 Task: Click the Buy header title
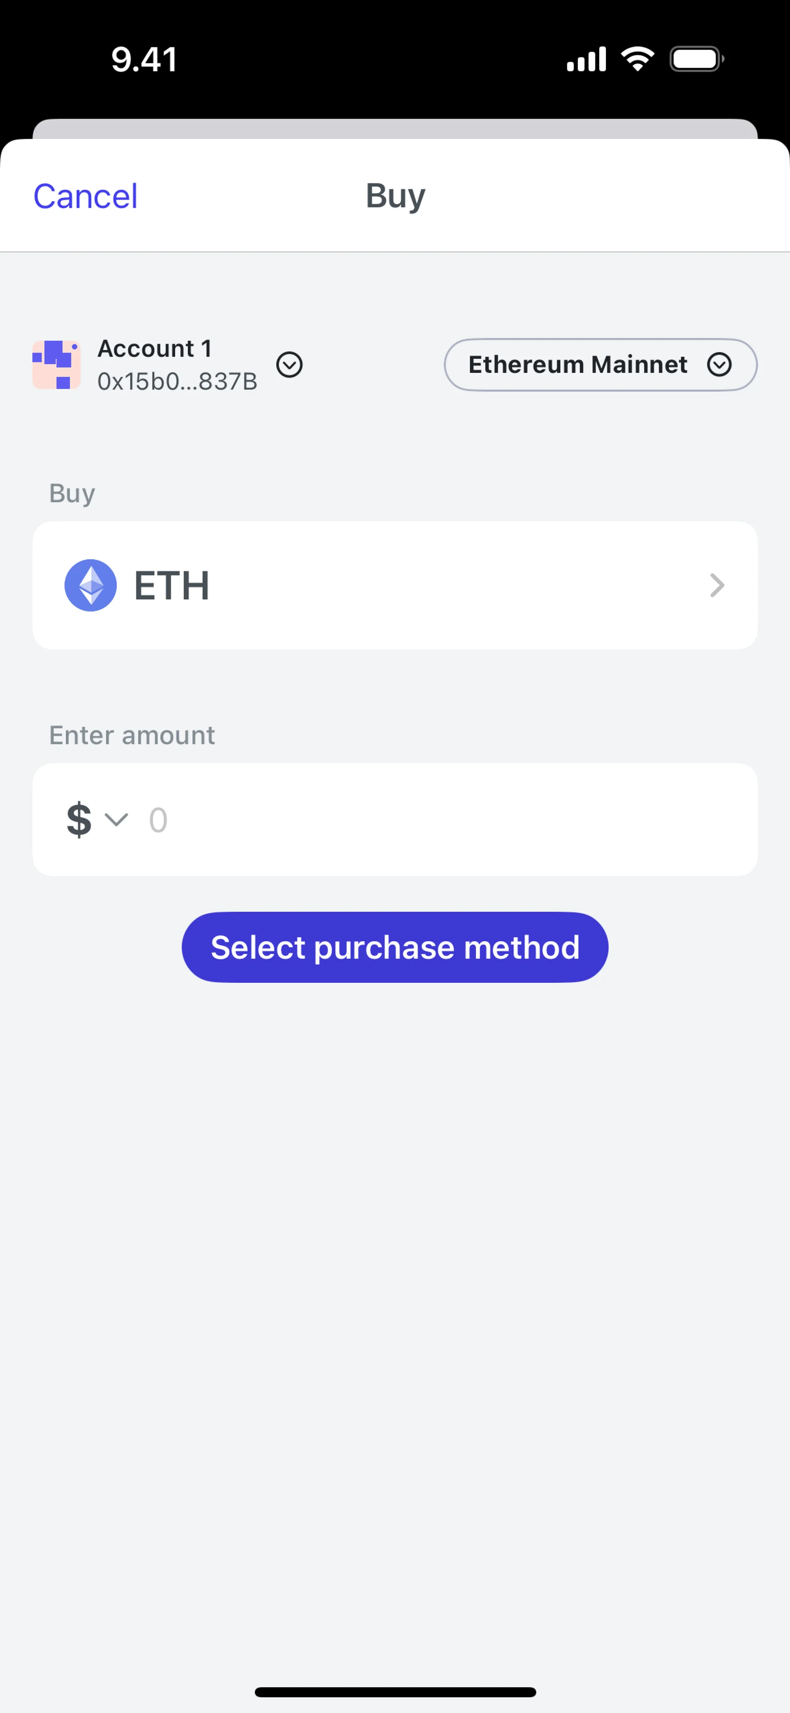click(x=395, y=196)
